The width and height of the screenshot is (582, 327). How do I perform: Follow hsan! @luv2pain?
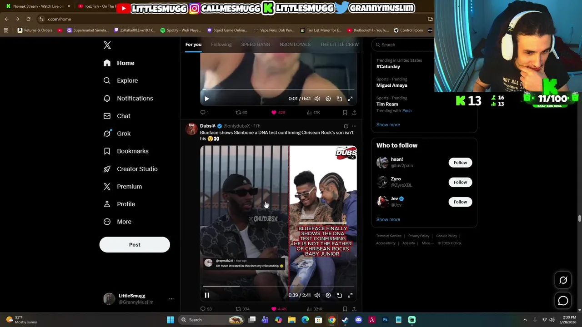pos(460,163)
